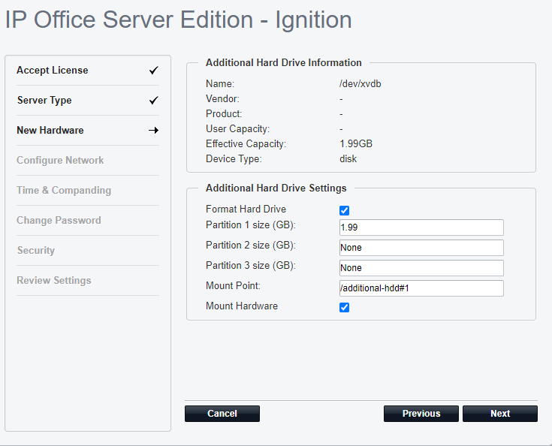Click the Partition 3 size field

click(x=421, y=268)
